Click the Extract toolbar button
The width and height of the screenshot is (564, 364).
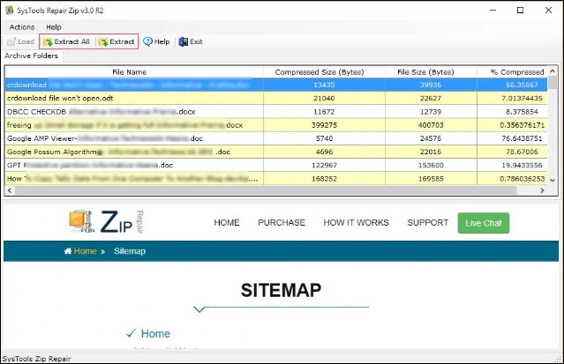[x=117, y=41]
